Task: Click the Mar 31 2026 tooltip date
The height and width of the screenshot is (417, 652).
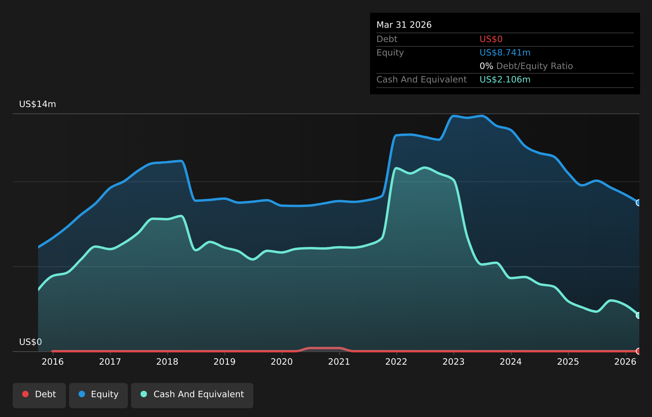Action: [404, 25]
